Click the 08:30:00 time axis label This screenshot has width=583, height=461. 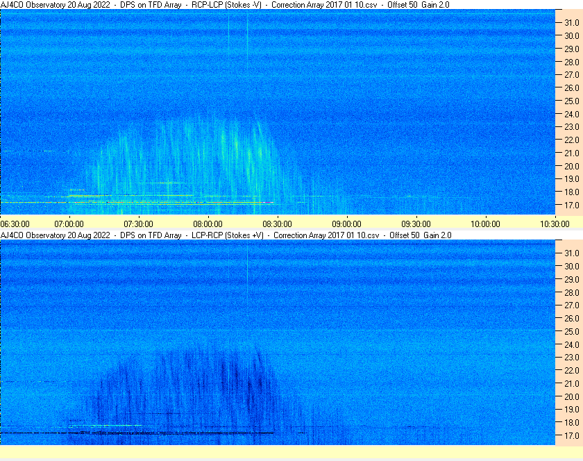click(x=278, y=224)
